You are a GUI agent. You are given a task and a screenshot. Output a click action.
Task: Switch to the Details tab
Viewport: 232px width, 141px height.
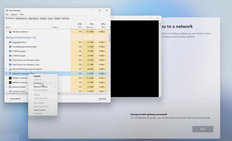coord(57,18)
